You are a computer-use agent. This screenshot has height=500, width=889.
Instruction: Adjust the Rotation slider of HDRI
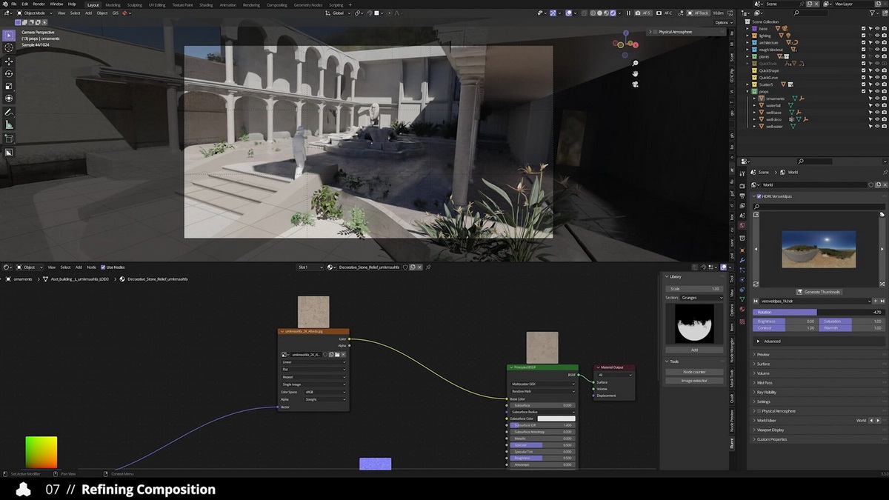(x=819, y=313)
